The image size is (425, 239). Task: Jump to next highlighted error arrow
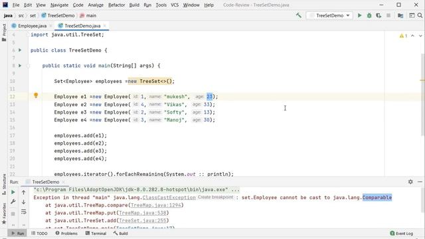(420, 36)
